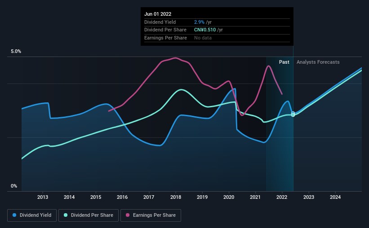Viewport: 369px width, 228px height.
Task: Toggle the Dividend Per Share legend button
Action: (89, 215)
